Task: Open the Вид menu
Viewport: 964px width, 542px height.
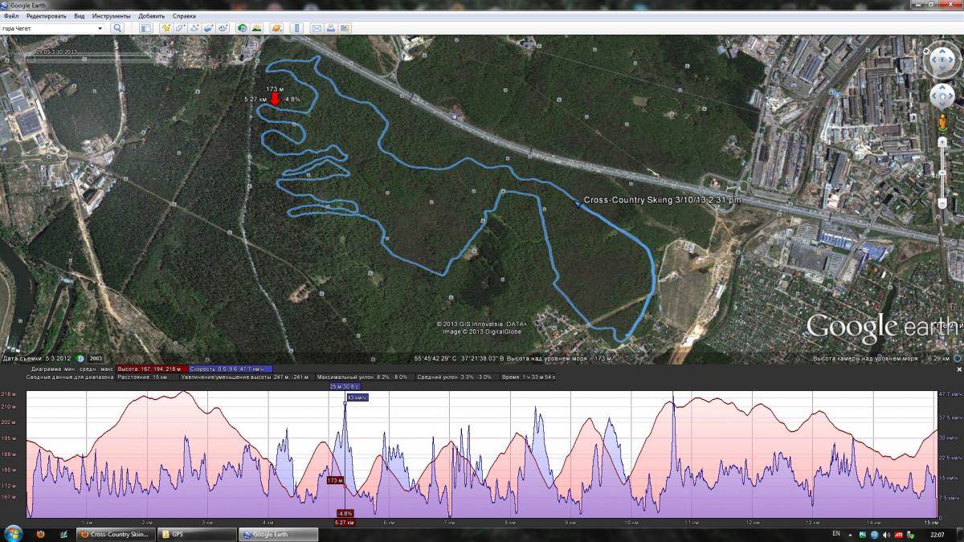Action: click(80, 16)
